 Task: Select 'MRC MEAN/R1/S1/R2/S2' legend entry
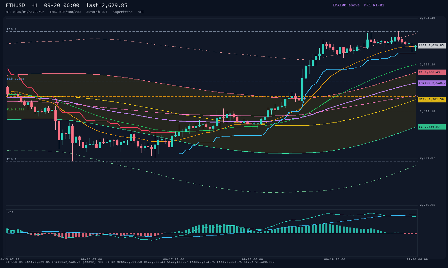[x=25, y=12]
